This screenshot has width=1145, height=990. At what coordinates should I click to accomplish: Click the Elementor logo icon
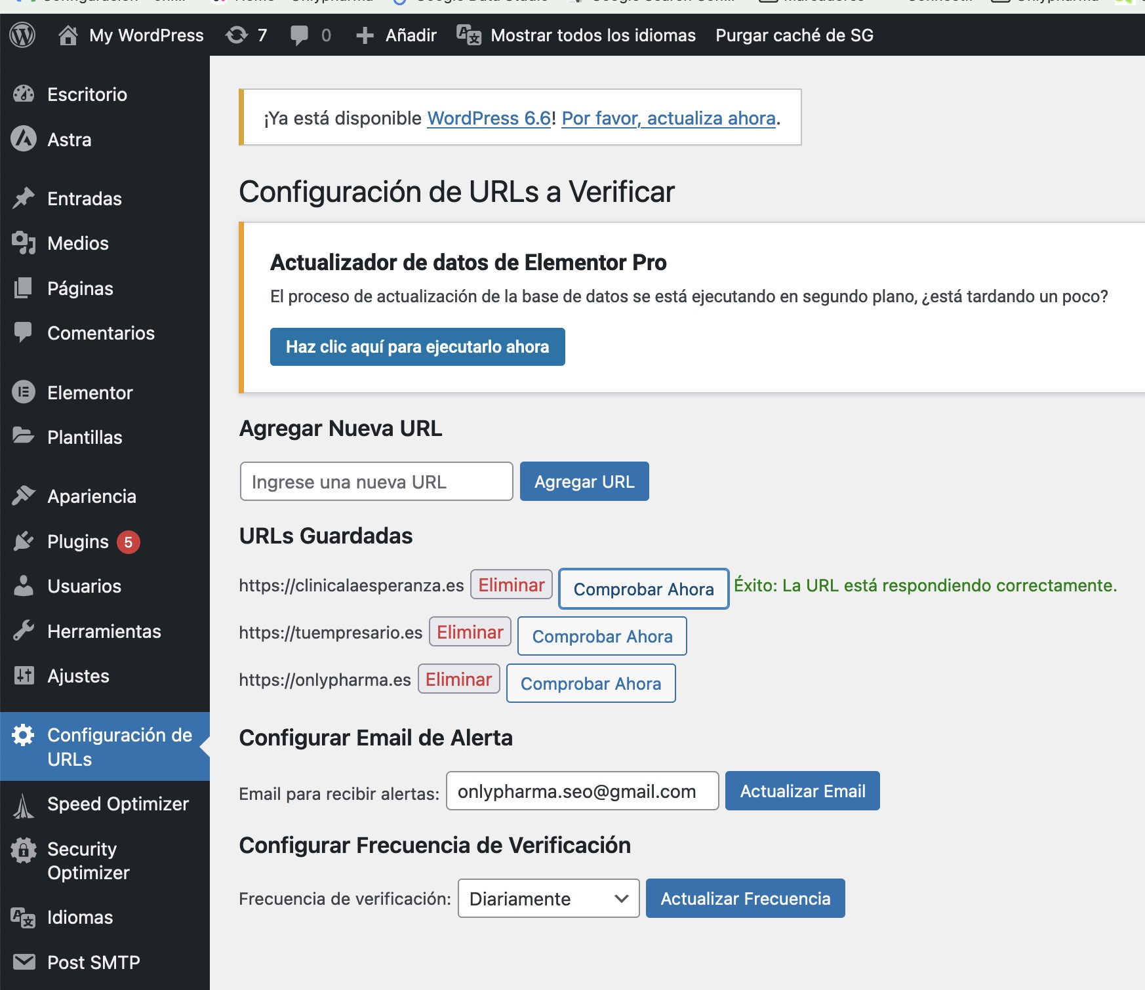[24, 392]
